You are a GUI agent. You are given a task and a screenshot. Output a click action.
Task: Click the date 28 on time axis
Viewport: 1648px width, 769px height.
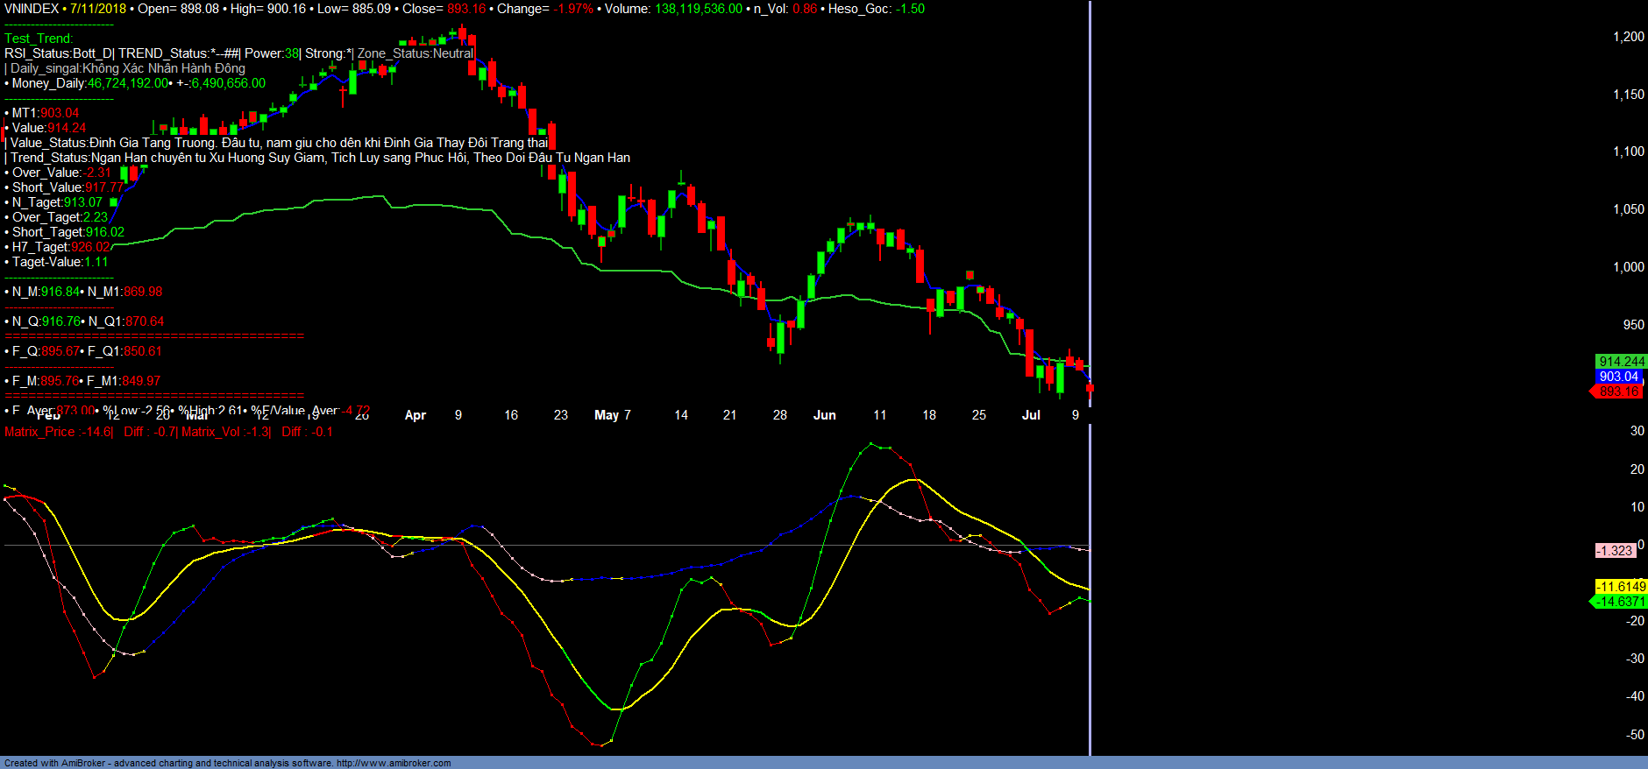pos(780,415)
